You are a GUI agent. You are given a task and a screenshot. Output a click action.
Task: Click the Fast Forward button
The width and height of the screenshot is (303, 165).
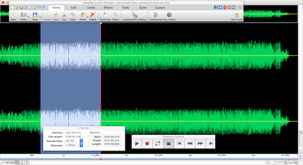pyautogui.click(x=200, y=143)
